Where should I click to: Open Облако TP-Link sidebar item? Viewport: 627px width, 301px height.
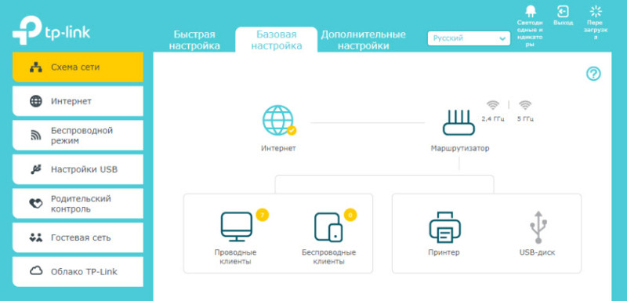tap(78, 272)
